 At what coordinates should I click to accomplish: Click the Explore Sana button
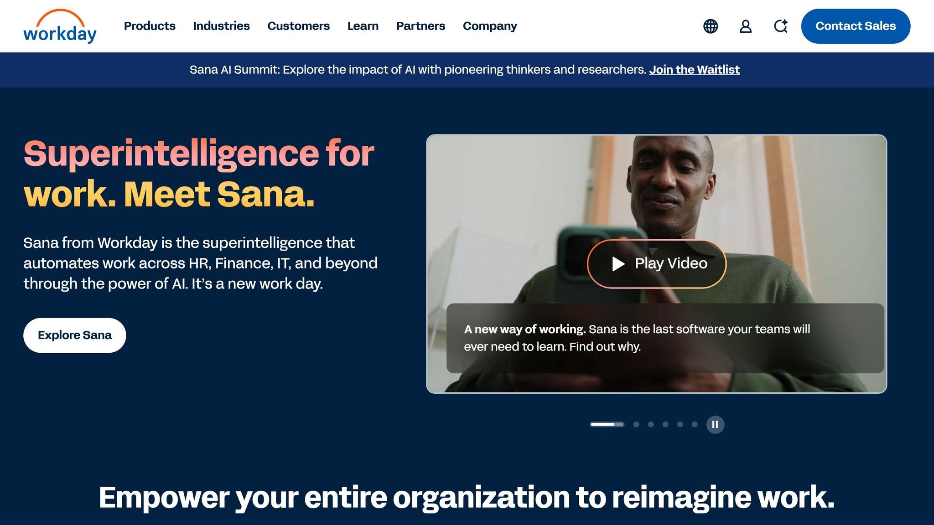[x=75, y=335]
